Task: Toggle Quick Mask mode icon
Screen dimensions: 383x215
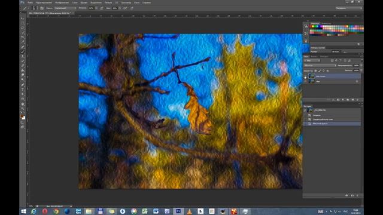Action: (23, 122)
